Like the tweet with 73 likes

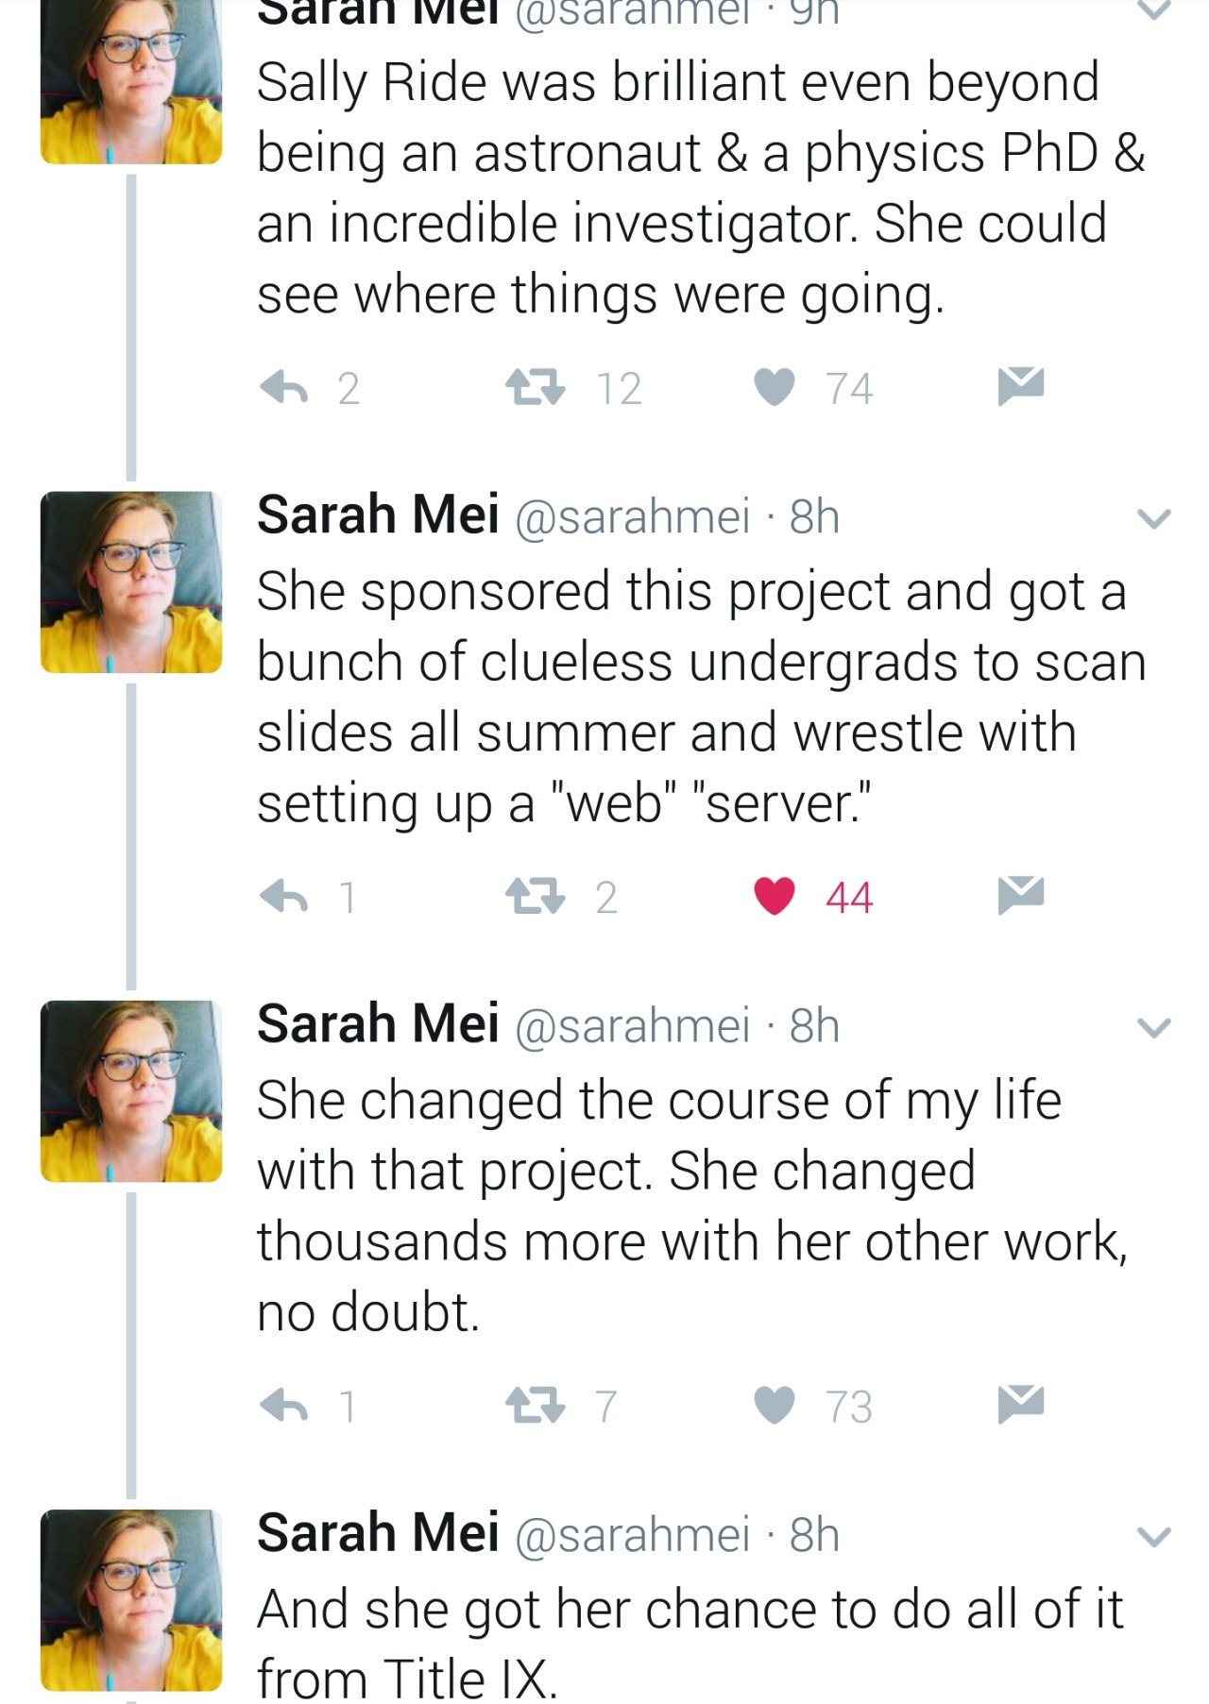pos(775,1405)
